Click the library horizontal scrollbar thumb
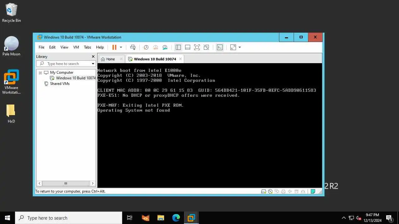The height and width of the screenshot is (224, 399). pos(66,184)
